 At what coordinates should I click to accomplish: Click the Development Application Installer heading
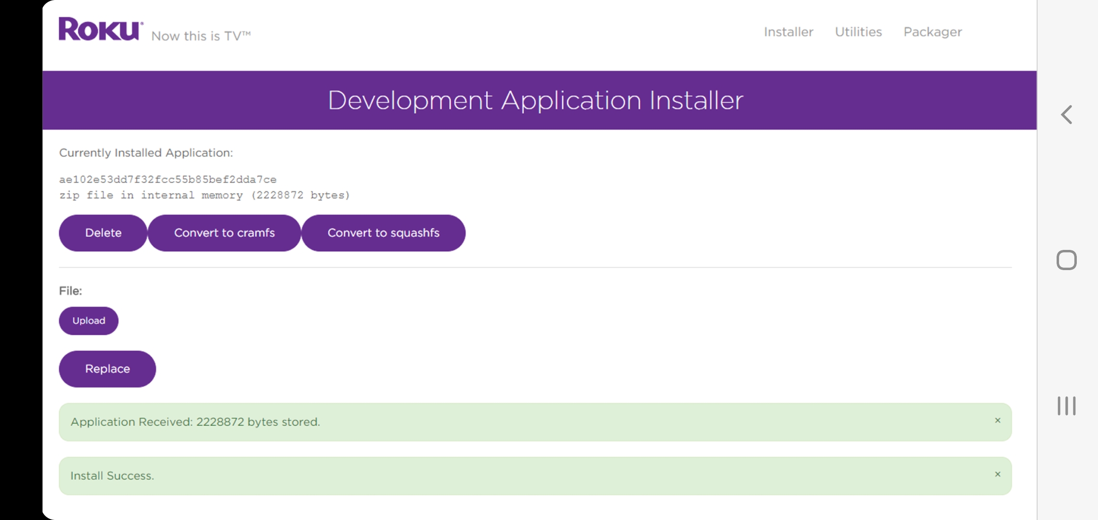coord(536,100)
